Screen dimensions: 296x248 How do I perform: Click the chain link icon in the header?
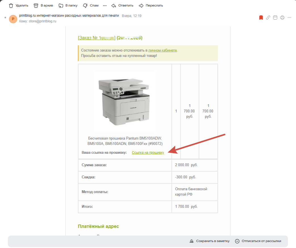click(x=268, y=18)
